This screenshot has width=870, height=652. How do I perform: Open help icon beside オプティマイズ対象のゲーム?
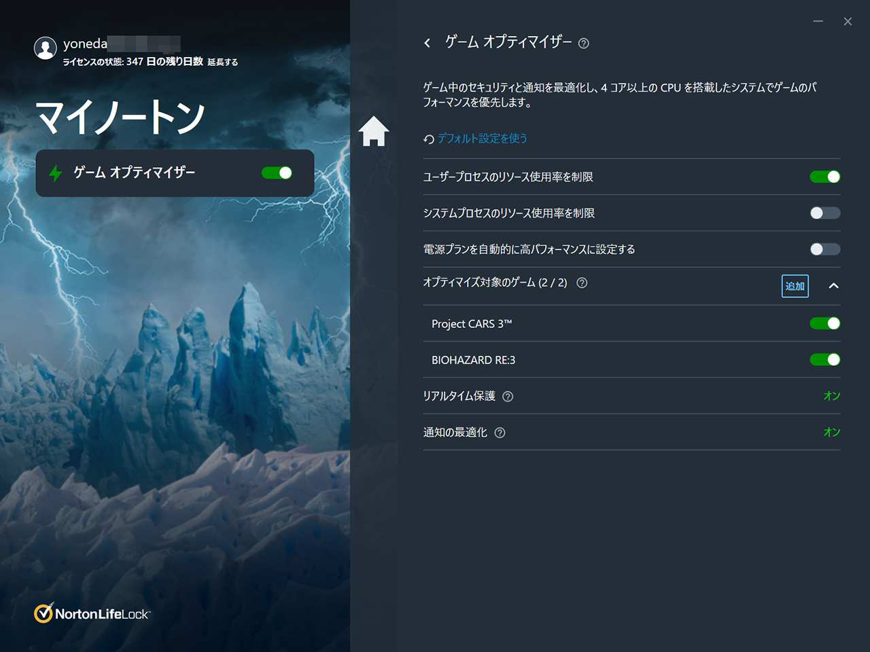(x=582, y=283)
